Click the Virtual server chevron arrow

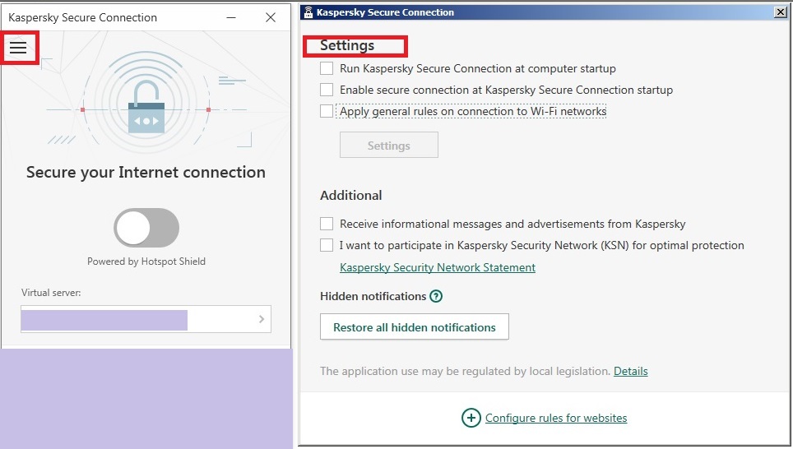pyautogui.click(x=262, y=319)
